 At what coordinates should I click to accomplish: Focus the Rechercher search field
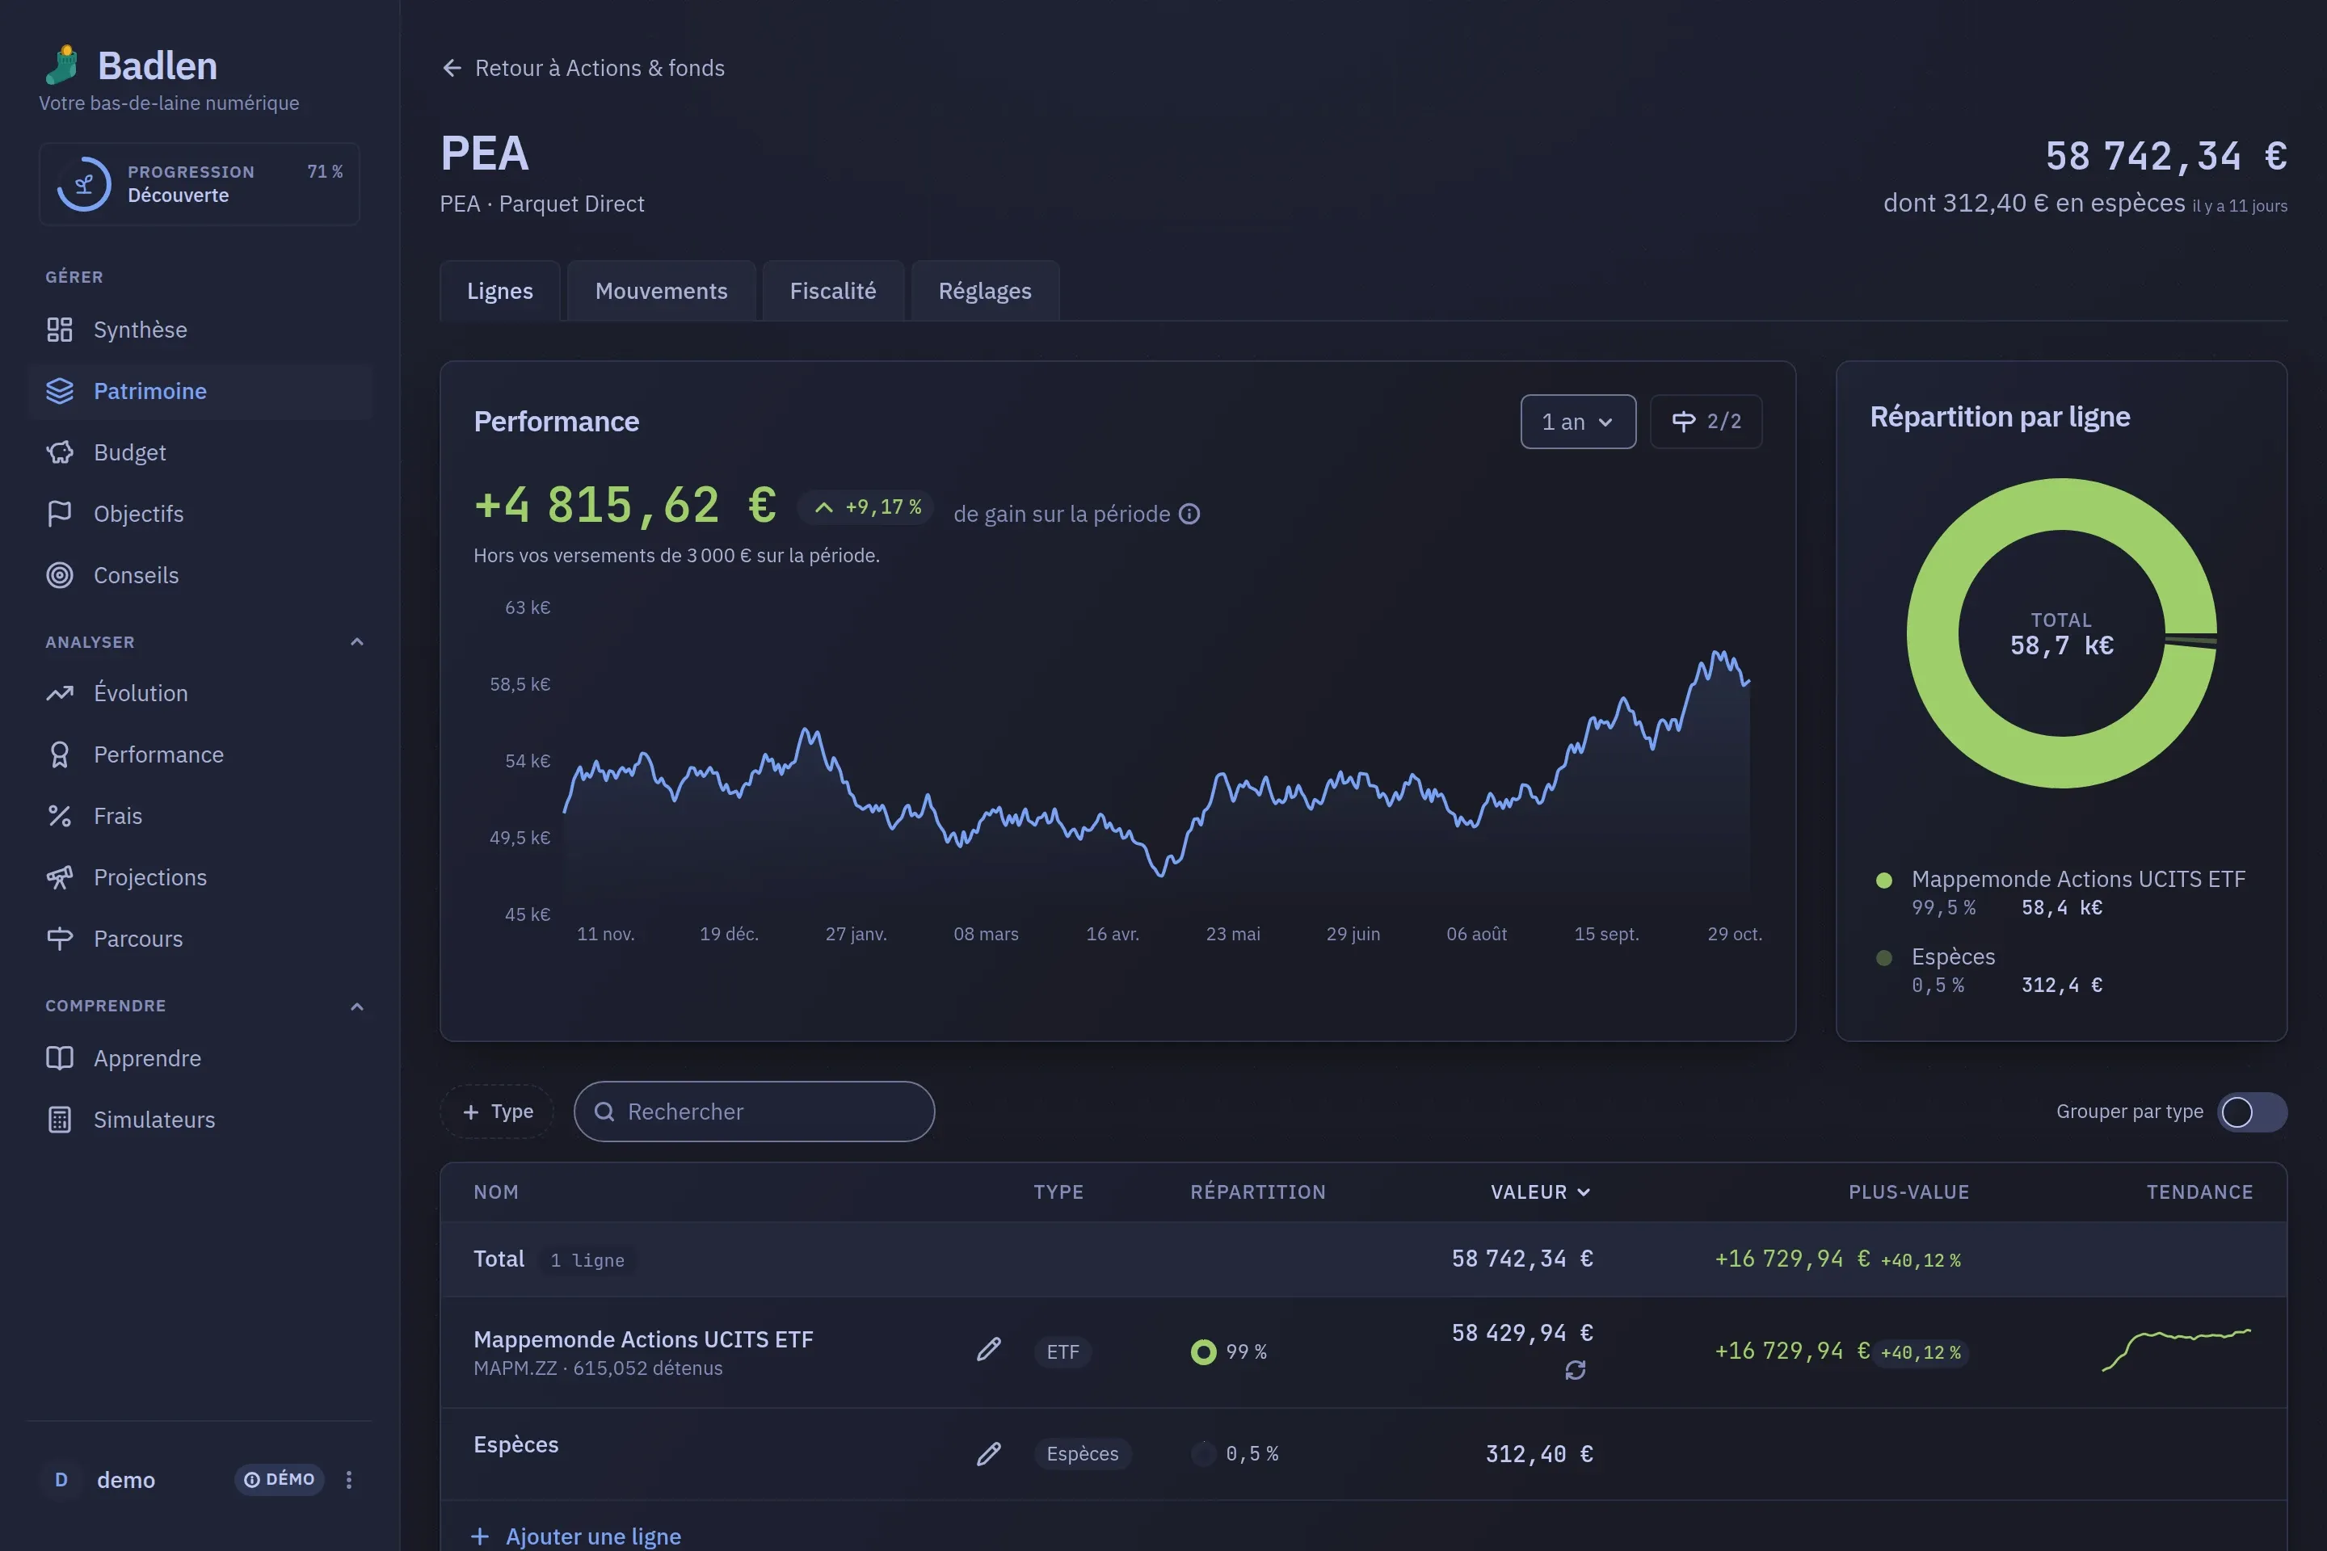click(754, 1112)
